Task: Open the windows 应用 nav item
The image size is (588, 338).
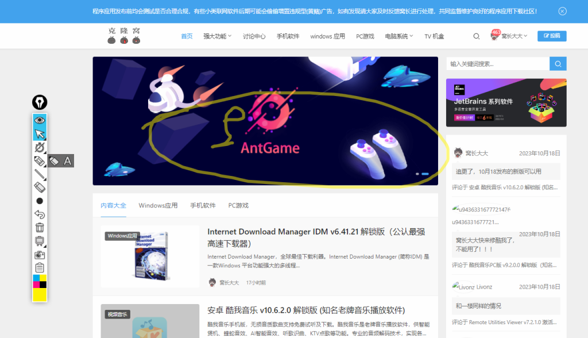Action: pos(327,36)
